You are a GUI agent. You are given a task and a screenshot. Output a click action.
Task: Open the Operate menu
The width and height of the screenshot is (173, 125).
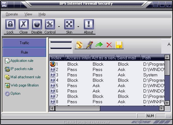coord(12,14)
